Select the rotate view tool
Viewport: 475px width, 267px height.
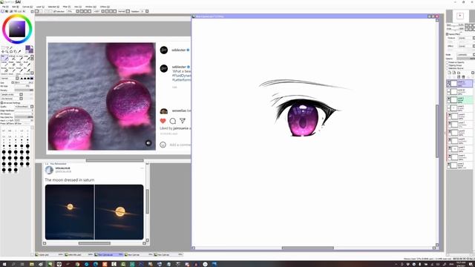[11, 52]
